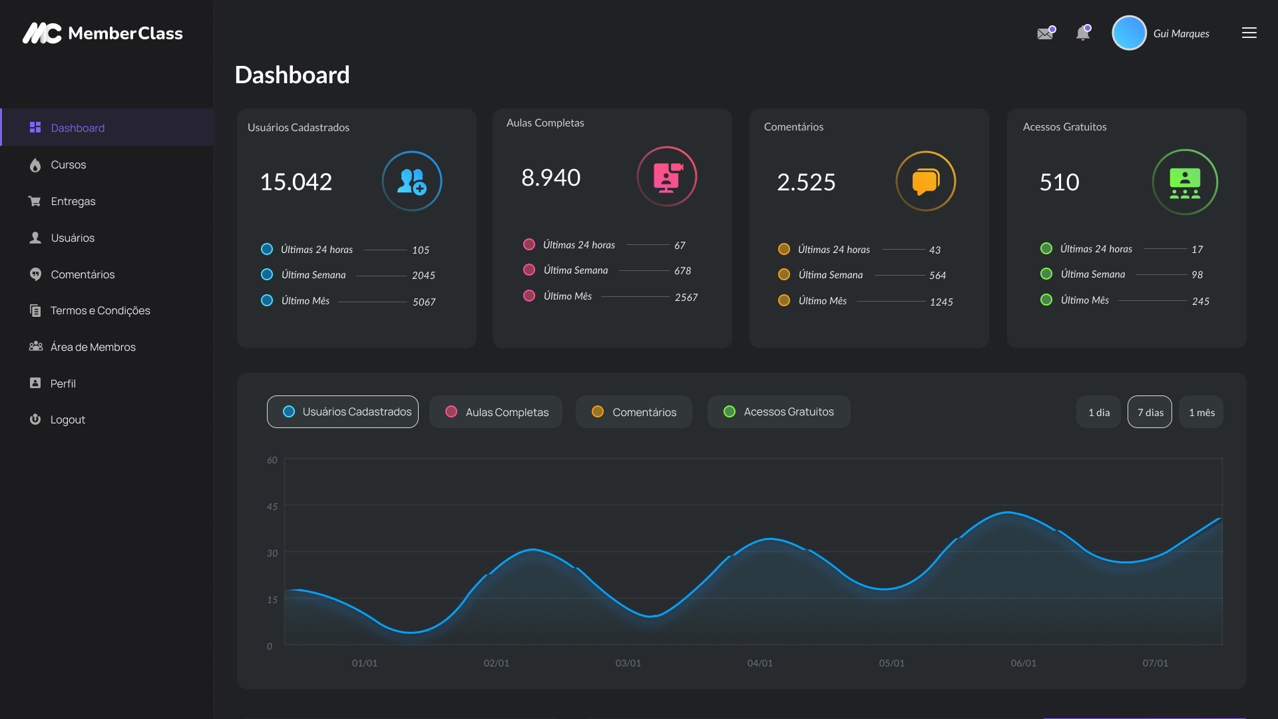Click the pink video lesson icon
This screenshot has width=1278, height=719.
666,176
